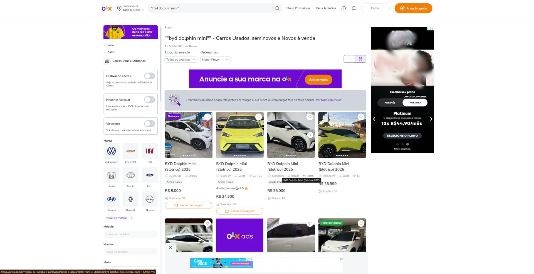534x274 pixels.
Task: Select the Ford brand icon
Action: point(150,175)
